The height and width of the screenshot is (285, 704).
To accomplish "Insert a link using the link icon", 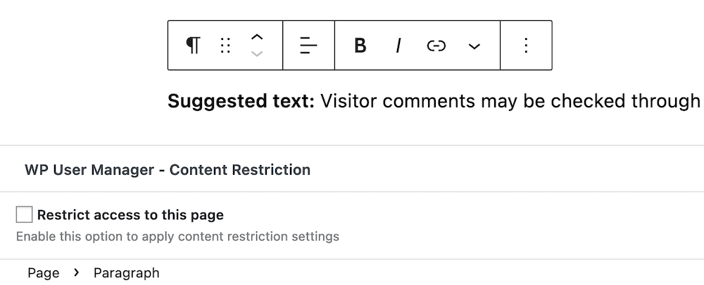I will [x=436, y=45].
